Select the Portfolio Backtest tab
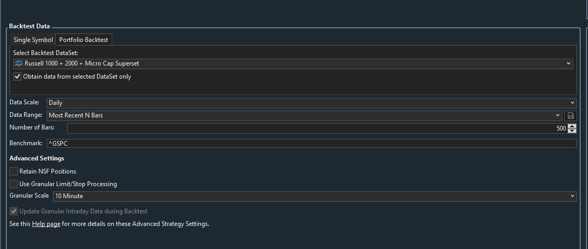The height and width of the screenshot is (249, 588). coord(83,40)
